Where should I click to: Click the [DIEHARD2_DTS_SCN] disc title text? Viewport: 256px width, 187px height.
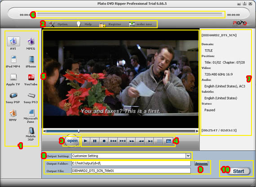pyautogui.click(x=219, y=35)
